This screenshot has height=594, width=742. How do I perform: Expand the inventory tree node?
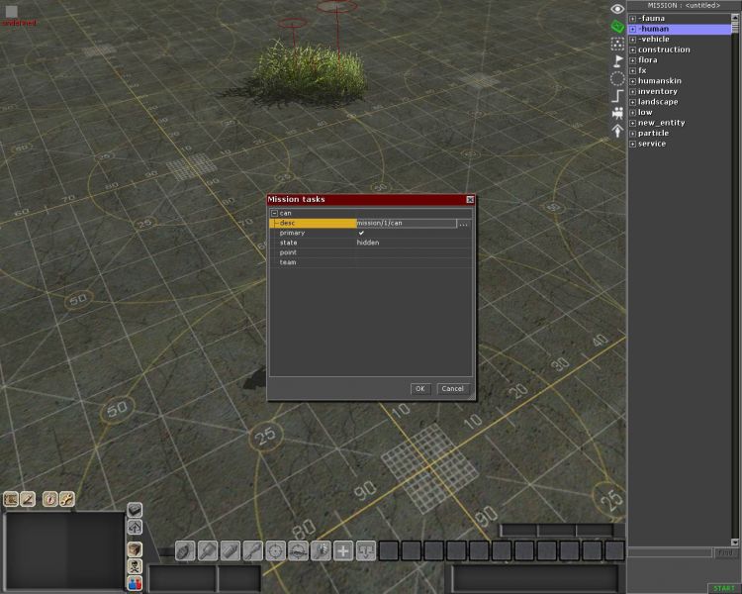(x=633, y=91)
